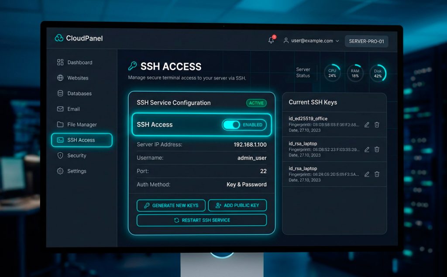Click the Email envelope icon
Viewport: 447px width, 277px height.
(60, 109)
